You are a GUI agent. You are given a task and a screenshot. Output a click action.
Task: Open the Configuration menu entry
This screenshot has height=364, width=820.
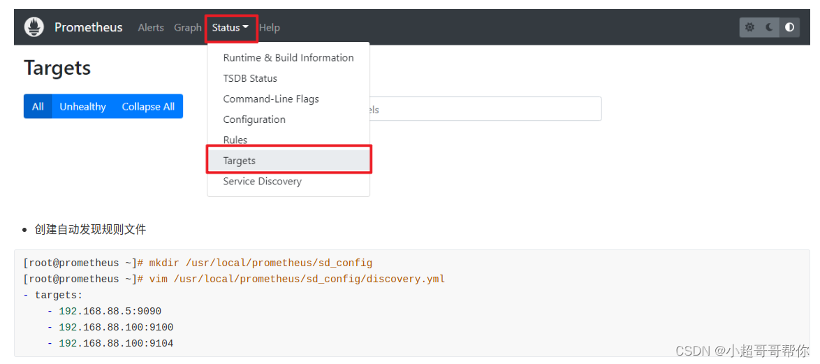click(x=288, y=119)
